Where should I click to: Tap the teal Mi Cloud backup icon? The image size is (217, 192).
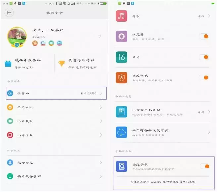coord(121,112)
